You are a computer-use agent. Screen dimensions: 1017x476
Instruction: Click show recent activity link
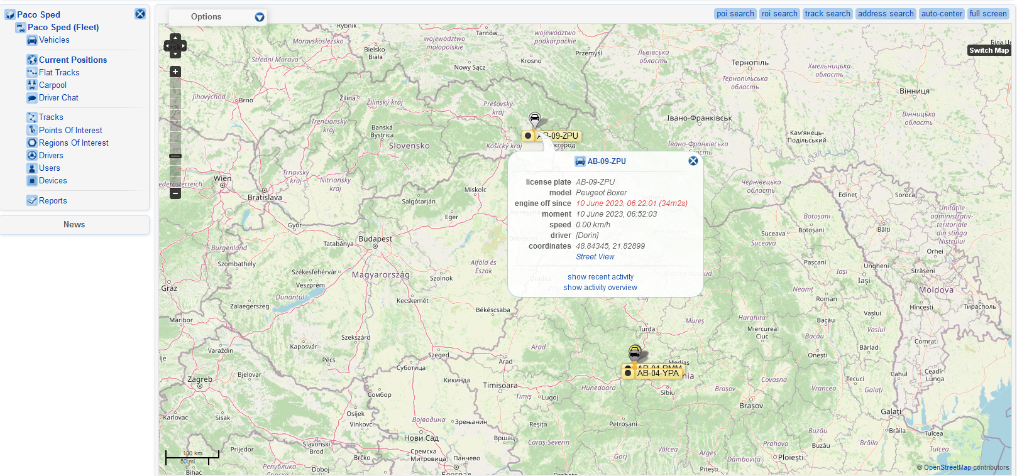(600, 277)
